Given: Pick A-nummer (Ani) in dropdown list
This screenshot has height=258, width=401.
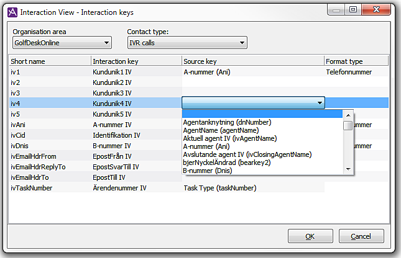Looking at the screenshot, I should [x=206, y=146].
